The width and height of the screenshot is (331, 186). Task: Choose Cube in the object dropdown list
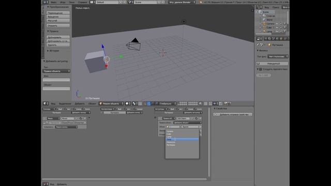tap(183, 134)
